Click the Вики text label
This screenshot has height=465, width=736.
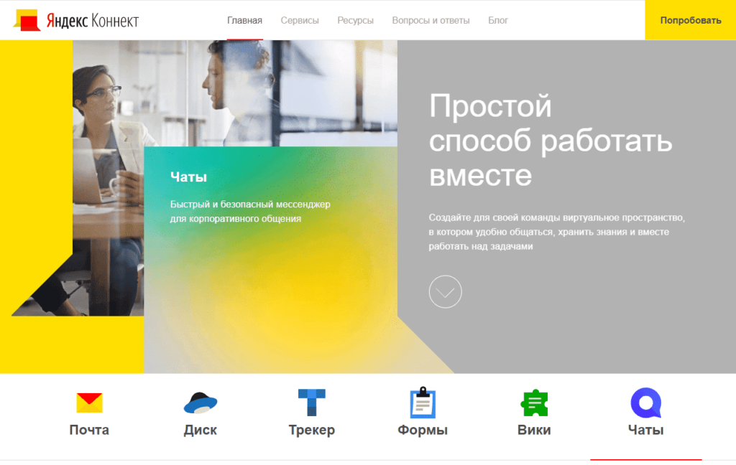click(534, 431)
